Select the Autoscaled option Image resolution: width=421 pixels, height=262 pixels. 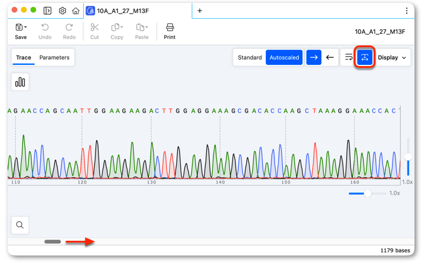[x=284, y=57]
